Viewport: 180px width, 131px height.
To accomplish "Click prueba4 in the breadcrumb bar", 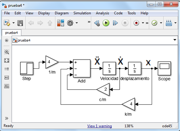I will 24,40.
